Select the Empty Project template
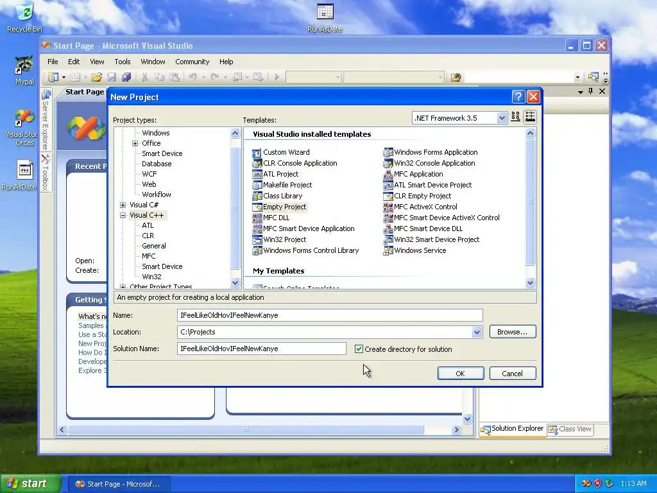 click(x=280, y=207)
